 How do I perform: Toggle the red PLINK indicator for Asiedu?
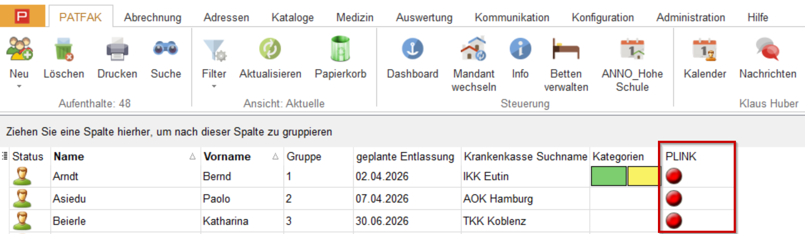click(674, 198)
